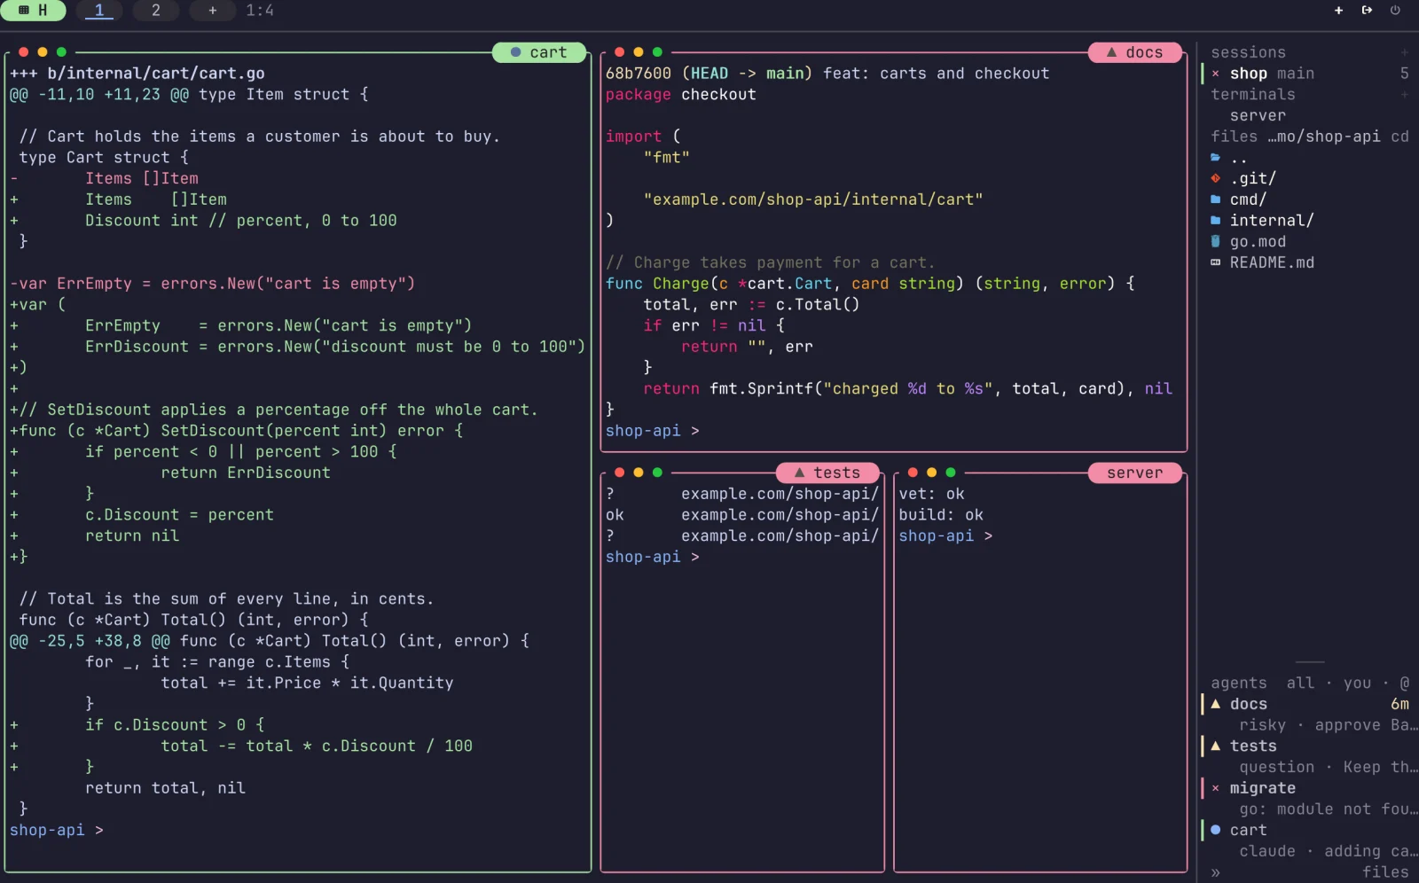Open the go.mod file
Image resolution: width=1419 pixels, height=883 pixels.
1258,242
